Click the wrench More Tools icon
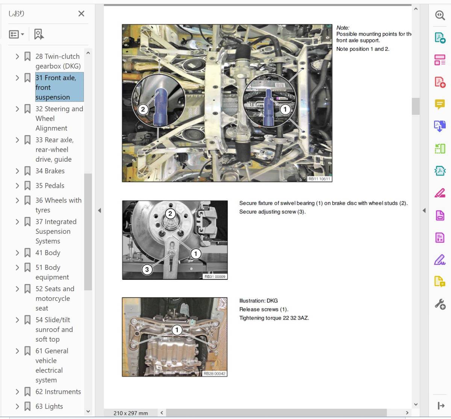 pyautogui.click(x=440, y=304)
